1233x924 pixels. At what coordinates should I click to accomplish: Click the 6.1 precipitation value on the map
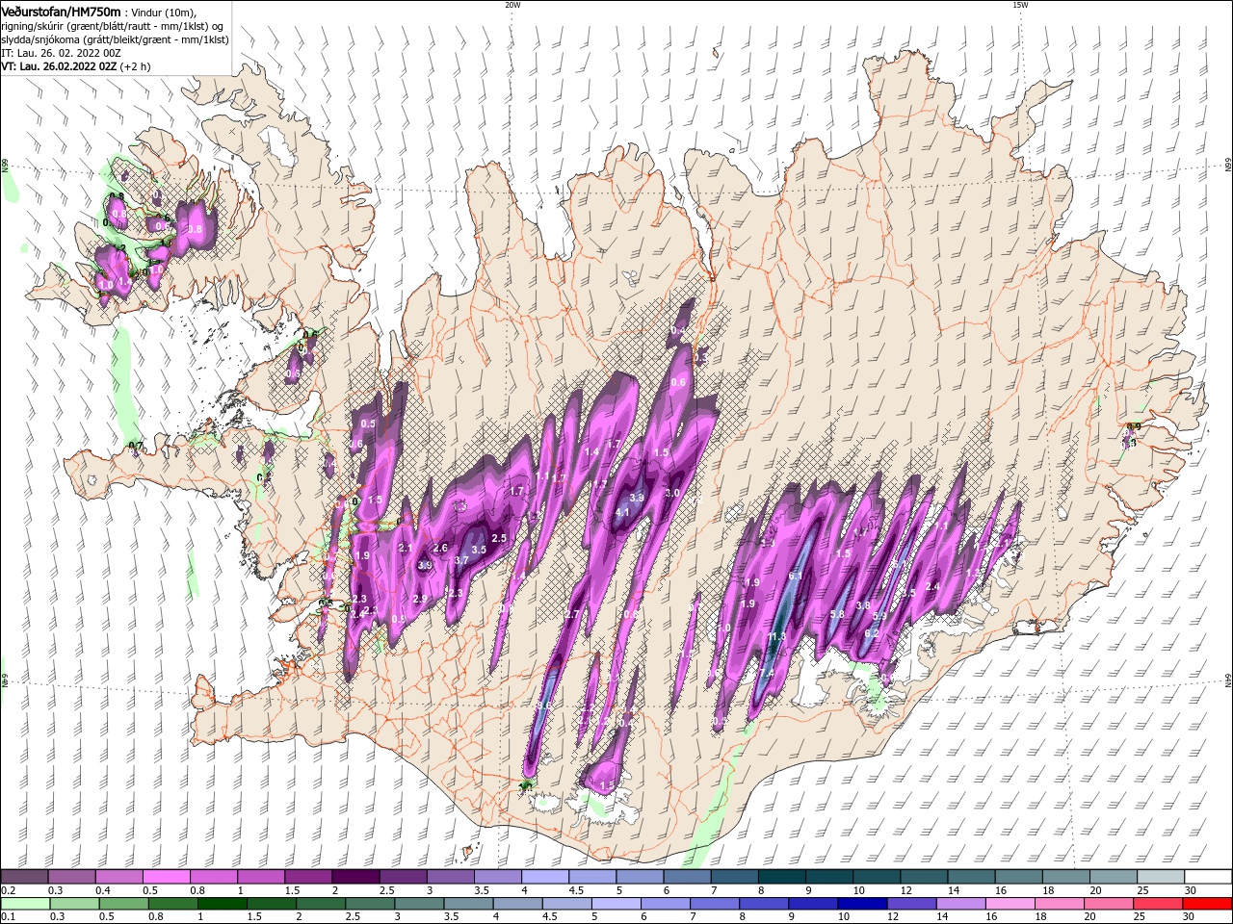(796, 576)
